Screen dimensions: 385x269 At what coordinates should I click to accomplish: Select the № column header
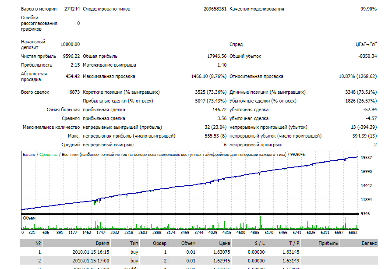[31, 243]
